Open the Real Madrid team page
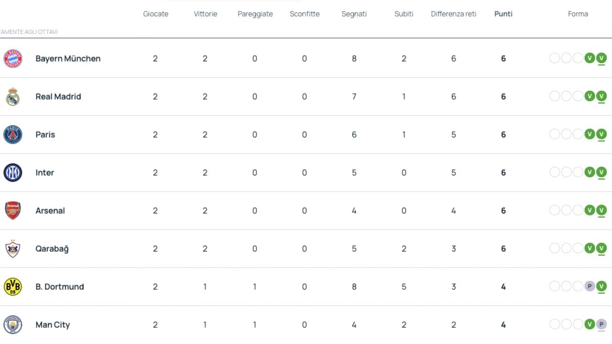Screen dimensions: 612x344 pos(58,97)
